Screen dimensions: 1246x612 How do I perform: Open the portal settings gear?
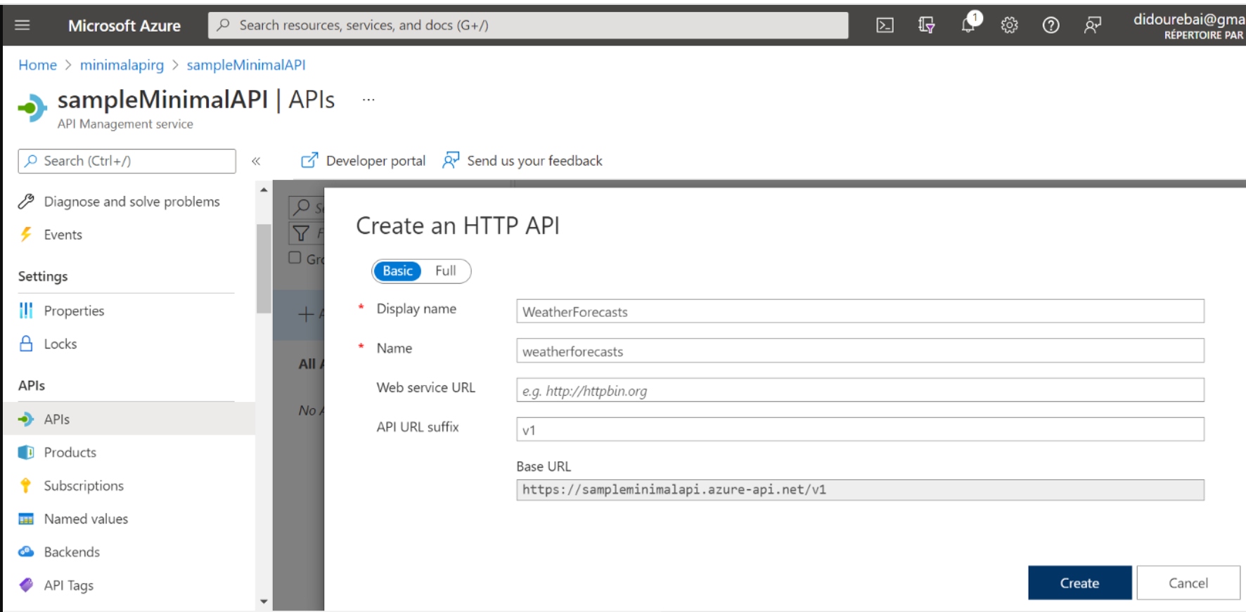(x=1009, y=25)
